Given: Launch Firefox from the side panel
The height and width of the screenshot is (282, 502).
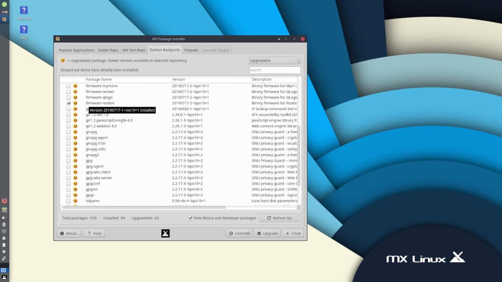Looking at the screenshot, I should tap(4, 201).
